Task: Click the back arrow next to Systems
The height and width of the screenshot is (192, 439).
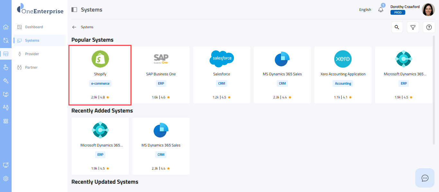Action: tap(74, 27)
